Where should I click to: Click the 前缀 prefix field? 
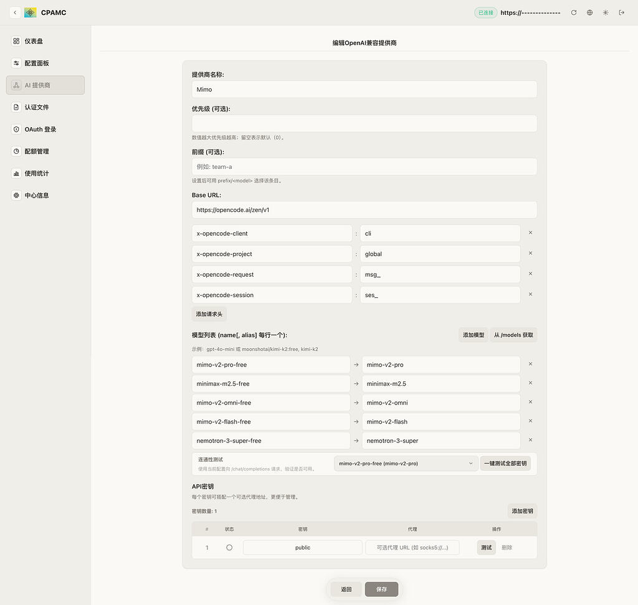364,167
